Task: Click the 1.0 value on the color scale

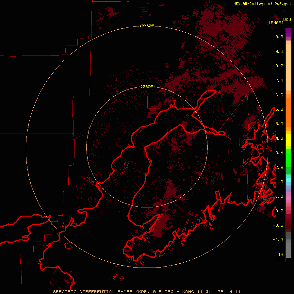Action: tap(279, 196)
